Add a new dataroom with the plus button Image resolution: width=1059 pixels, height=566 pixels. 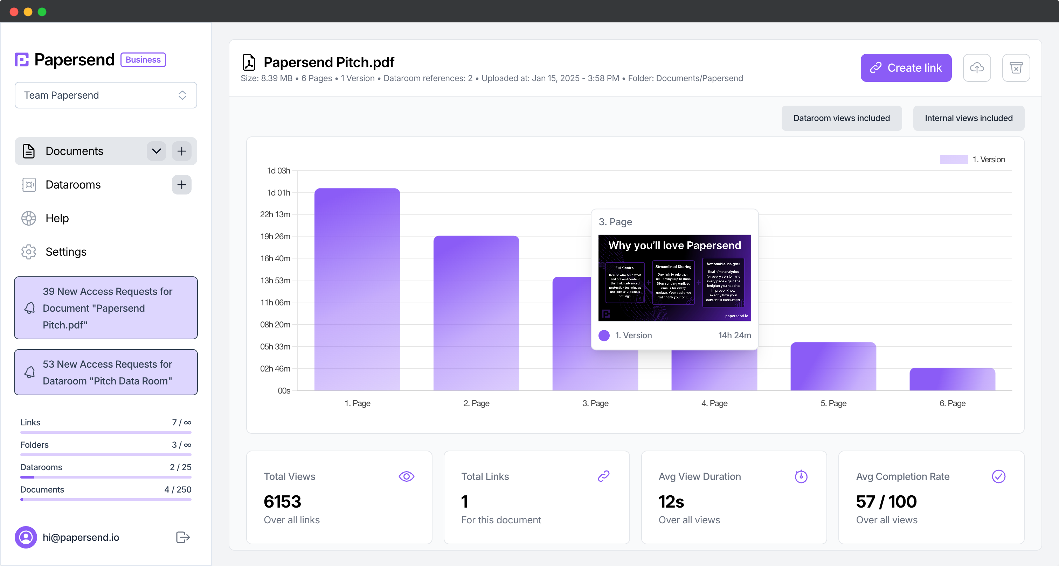181,185
